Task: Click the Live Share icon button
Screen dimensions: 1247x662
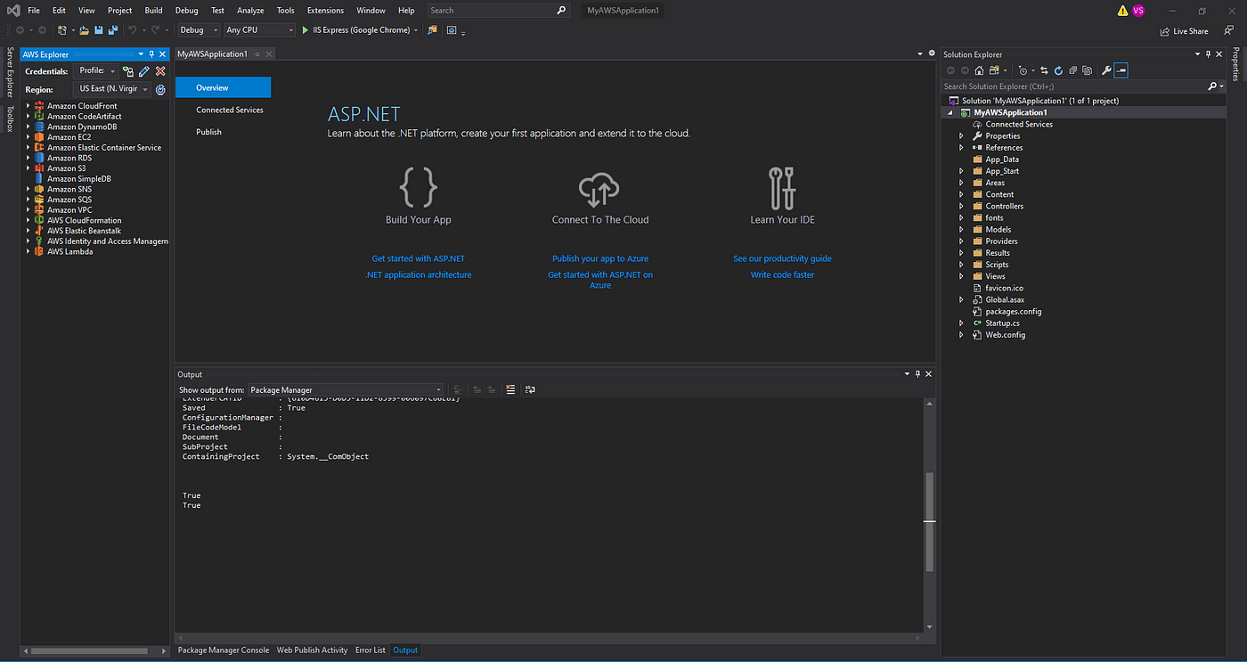Action: [1185, 31]
